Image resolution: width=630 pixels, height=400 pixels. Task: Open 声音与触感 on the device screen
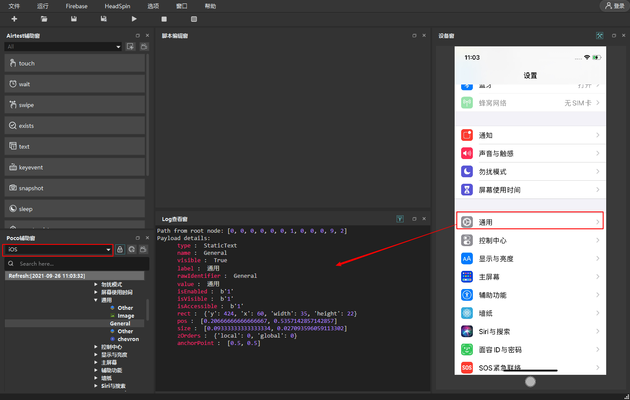[x=530, y=153]
